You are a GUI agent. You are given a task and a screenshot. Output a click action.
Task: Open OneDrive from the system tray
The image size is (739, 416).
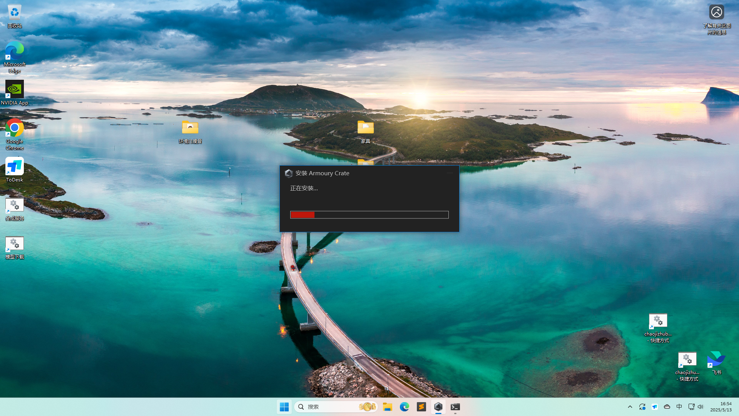667,407
